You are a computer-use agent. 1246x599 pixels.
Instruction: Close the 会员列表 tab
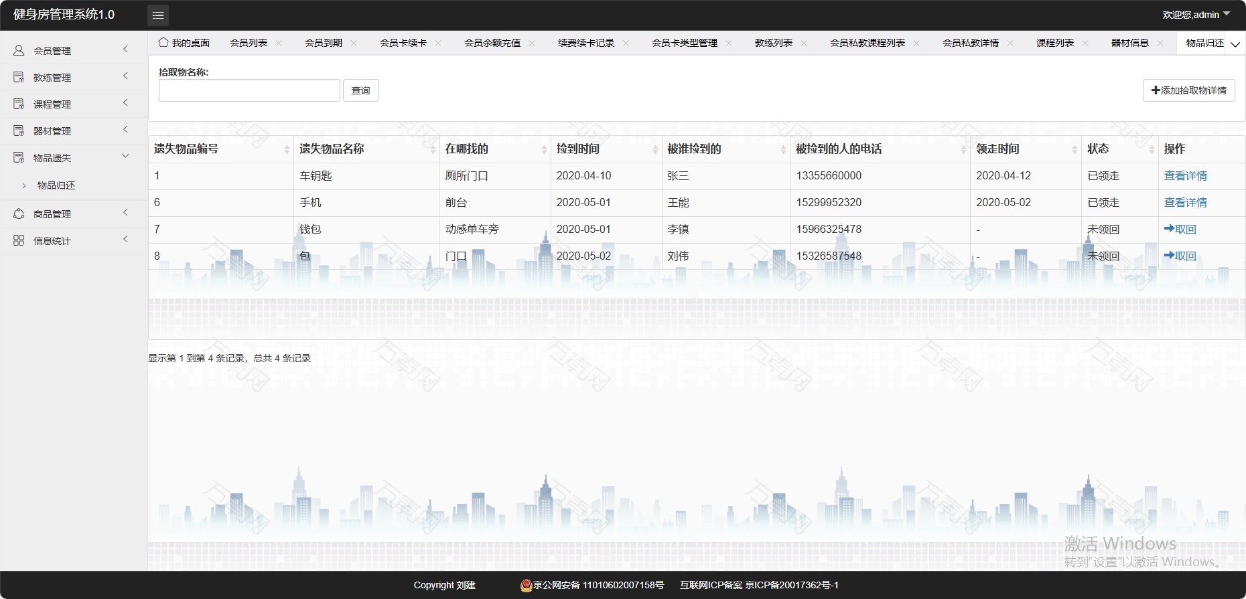279,43
